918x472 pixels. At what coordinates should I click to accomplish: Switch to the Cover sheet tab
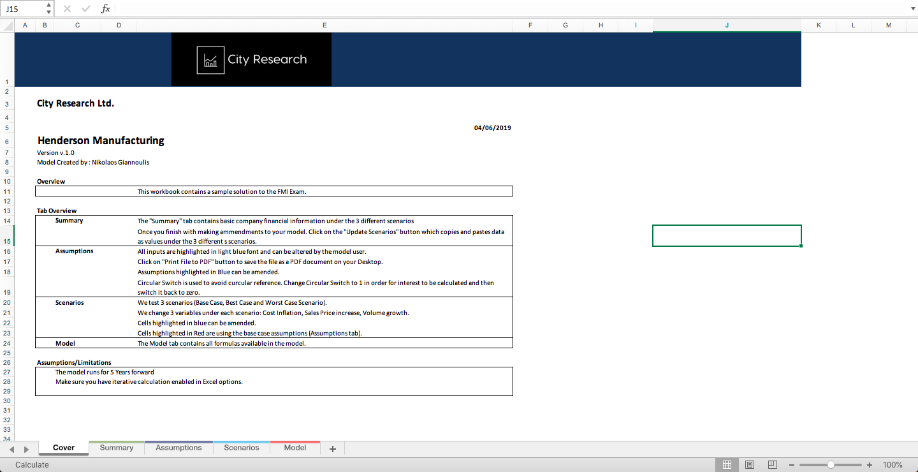(x=64, y=448)
